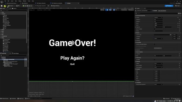Click the Save asset icon in toolbar
182x102 pixels.
point(2,6)
